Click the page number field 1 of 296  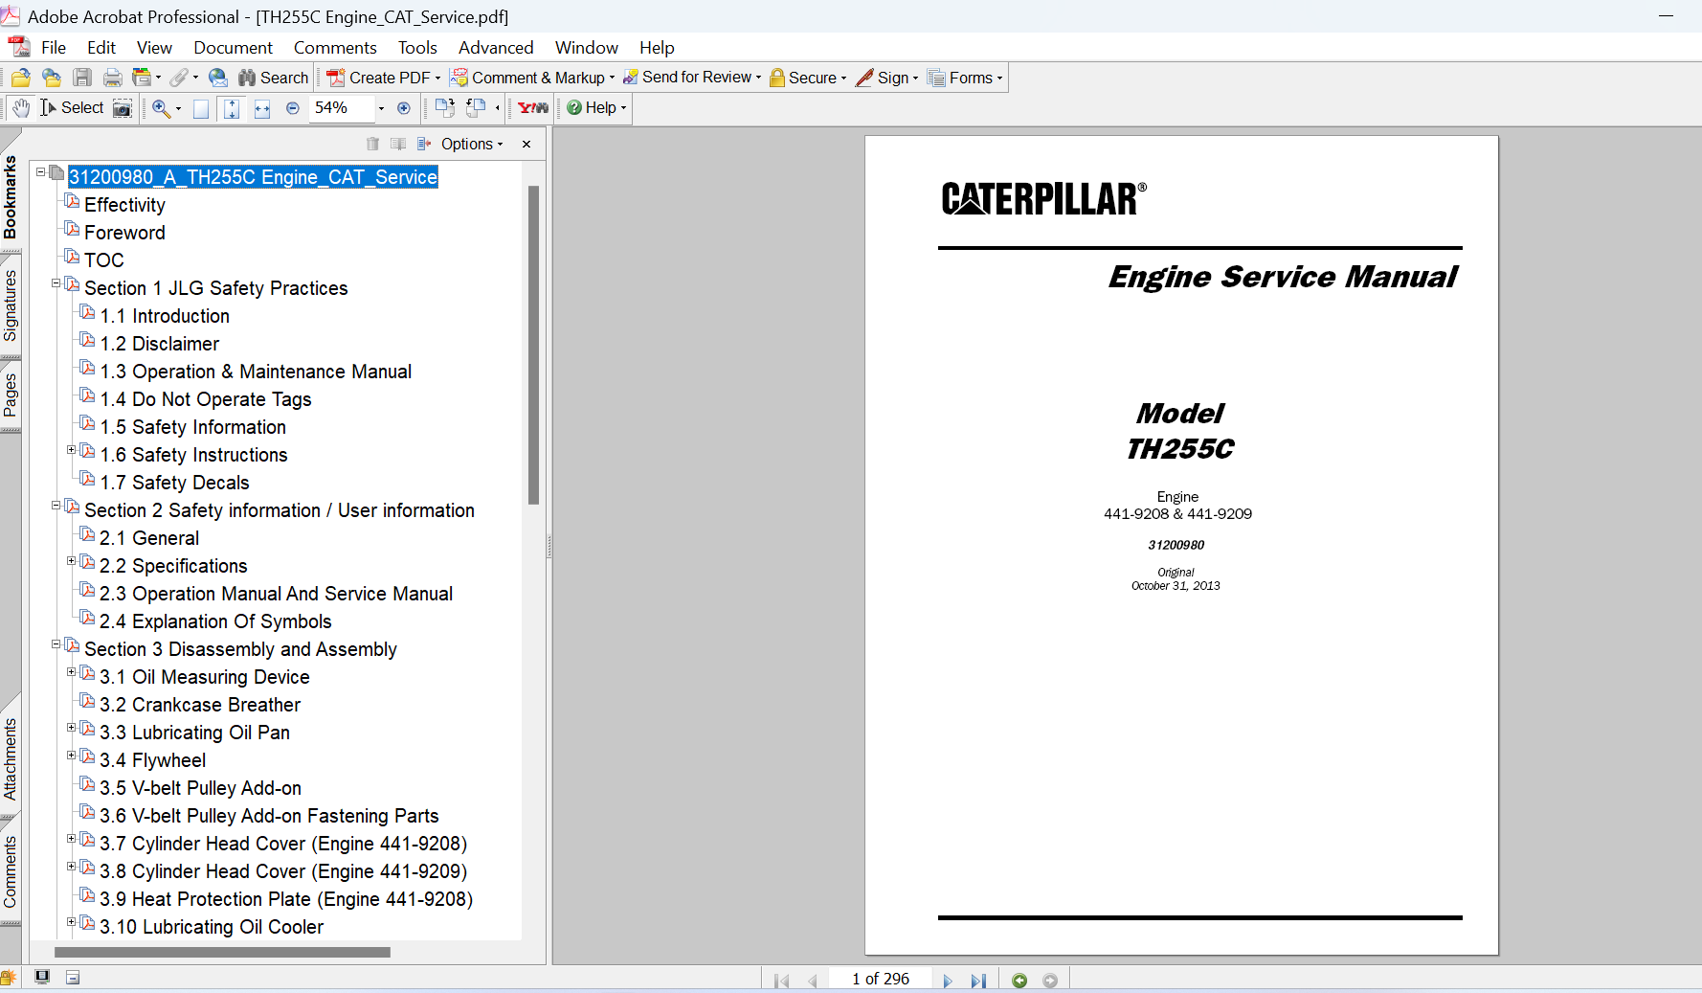[x=881, y=979]
